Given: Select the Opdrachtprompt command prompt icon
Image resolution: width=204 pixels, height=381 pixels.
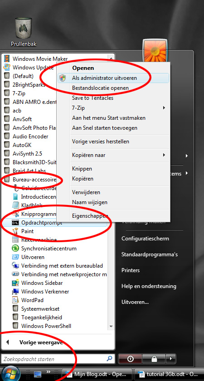Looking at the screenshot, I should (15, 222).
